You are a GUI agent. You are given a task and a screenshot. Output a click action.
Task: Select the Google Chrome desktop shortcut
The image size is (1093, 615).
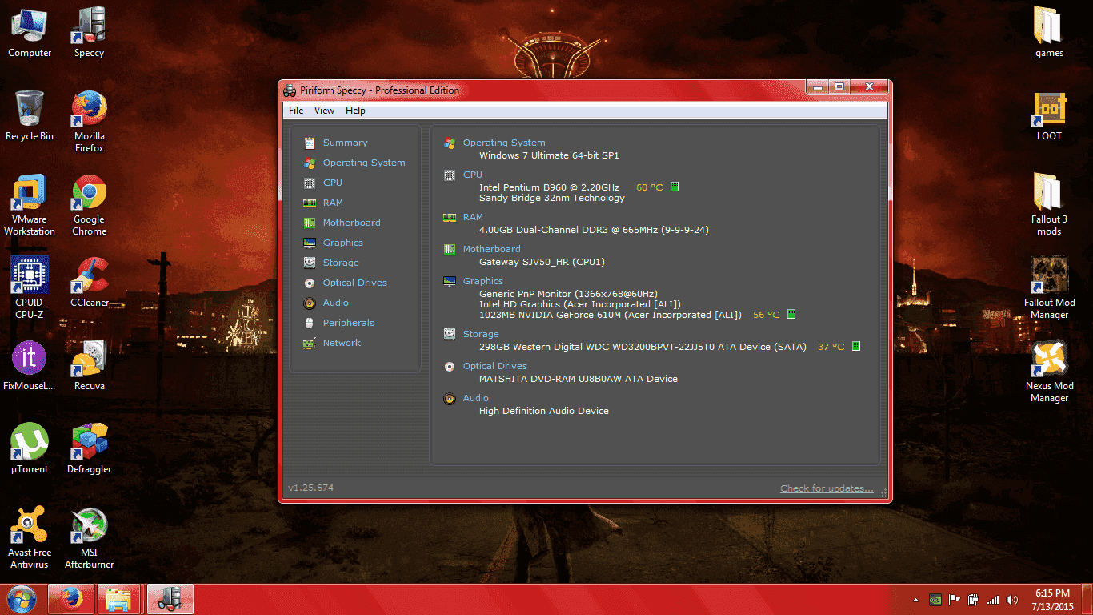tap(90, 205)
